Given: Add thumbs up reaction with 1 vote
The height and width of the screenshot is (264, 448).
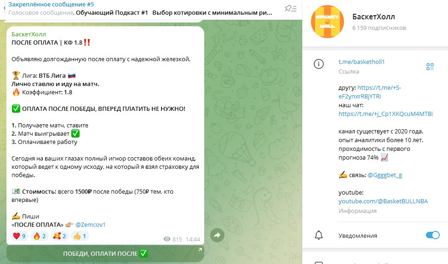Looking at the screenshot, I should click(x=80, y=236).
